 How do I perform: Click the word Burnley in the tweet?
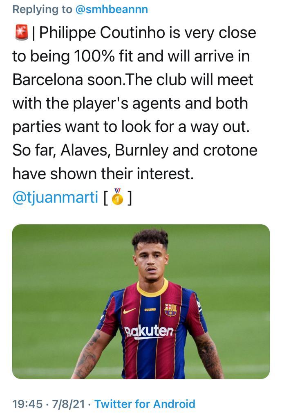[142, 150]
